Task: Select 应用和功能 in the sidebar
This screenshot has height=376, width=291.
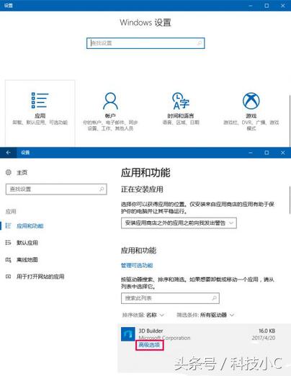Action: (x=30, y=225)
